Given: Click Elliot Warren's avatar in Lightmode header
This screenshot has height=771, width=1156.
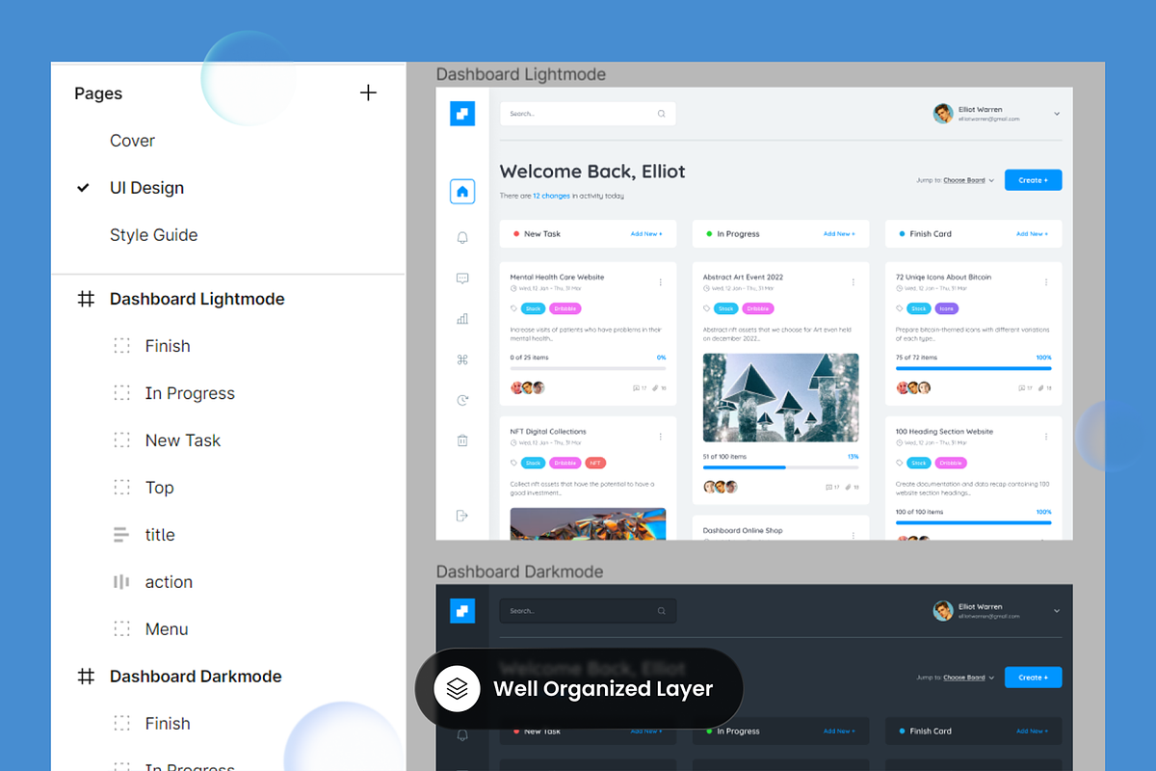Looking at the screenshot, I should [x=943, y=114].
